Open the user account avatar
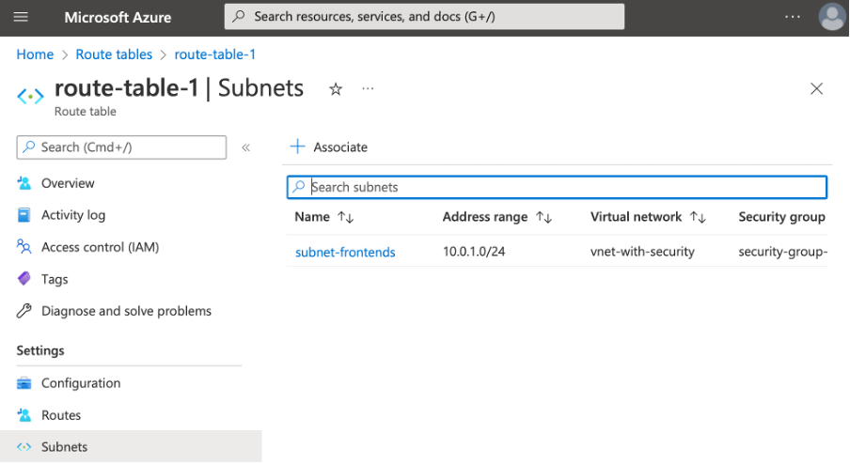Screen dimensions: 850x464 point(831,17)
